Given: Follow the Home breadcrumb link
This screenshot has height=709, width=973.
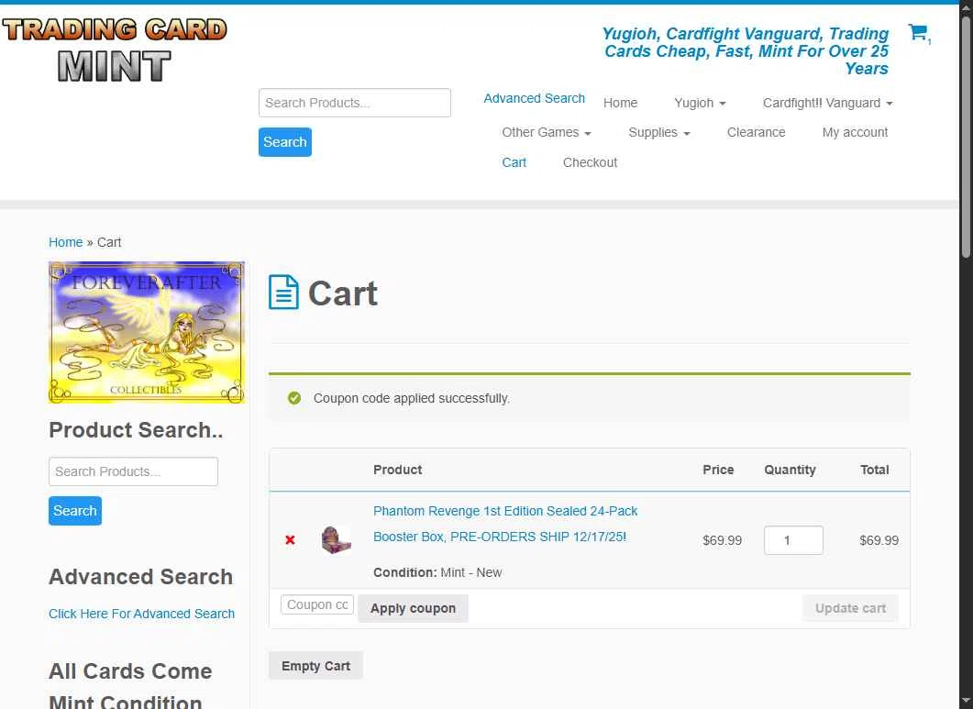Looking at the screenshot, I should click(66, 243).
